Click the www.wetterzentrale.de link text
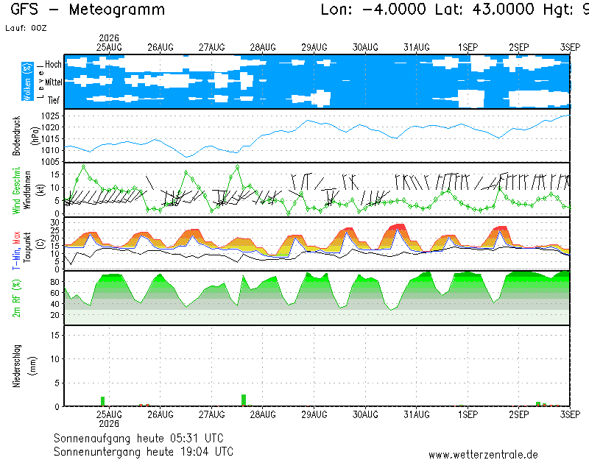This screenshot has height=460, width=589. 483,455
